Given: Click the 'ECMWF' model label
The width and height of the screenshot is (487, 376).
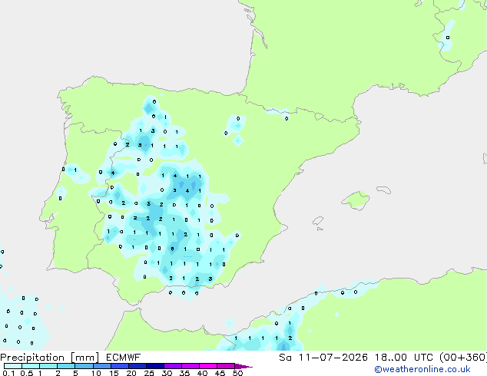Looking at the screenshot, I should point(124,358).
